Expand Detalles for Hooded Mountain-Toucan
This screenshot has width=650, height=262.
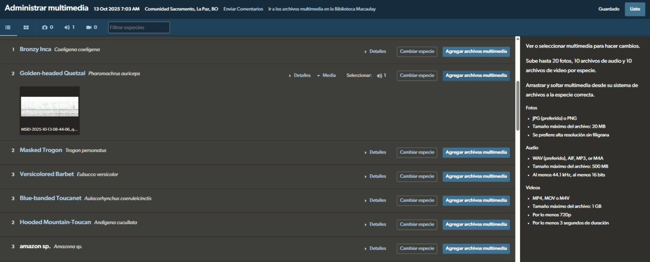(x=375, y=224)
